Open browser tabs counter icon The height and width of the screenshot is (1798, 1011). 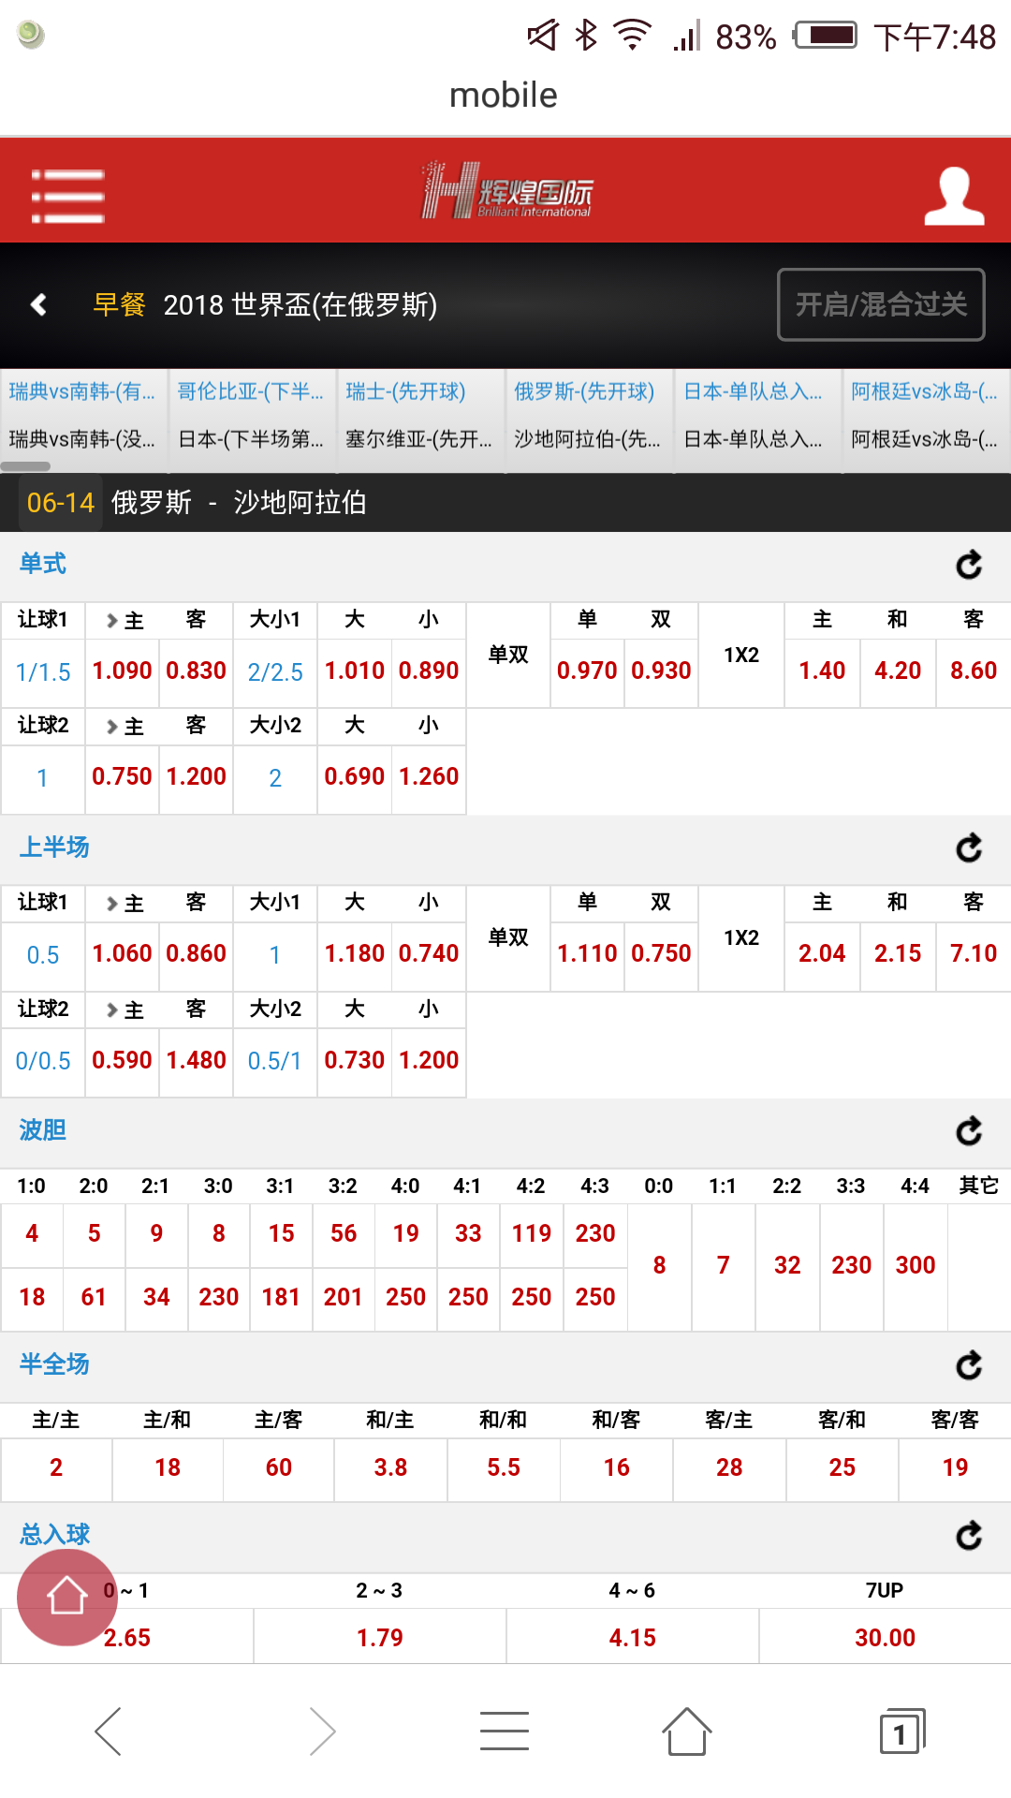click(901, 1732)
